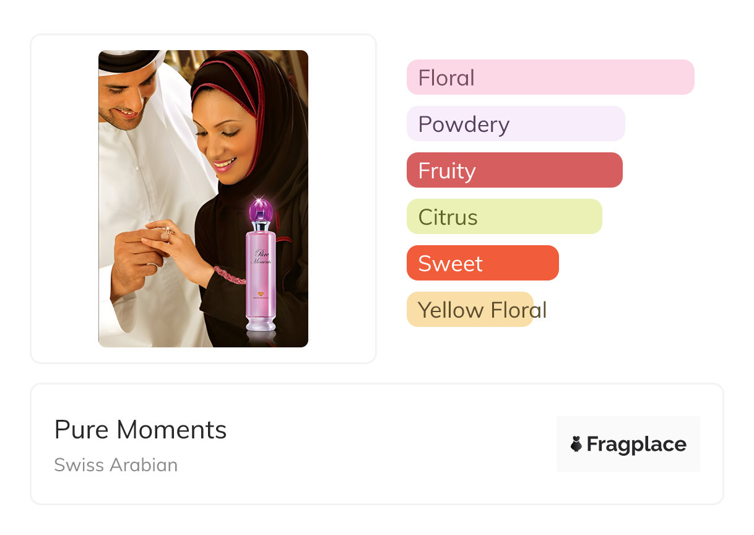Click the Pure Moments script on bottle
The image size is (754, 535).
262,257
